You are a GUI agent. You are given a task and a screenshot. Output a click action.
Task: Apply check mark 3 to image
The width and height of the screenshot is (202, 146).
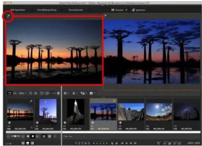pos(82,143)
